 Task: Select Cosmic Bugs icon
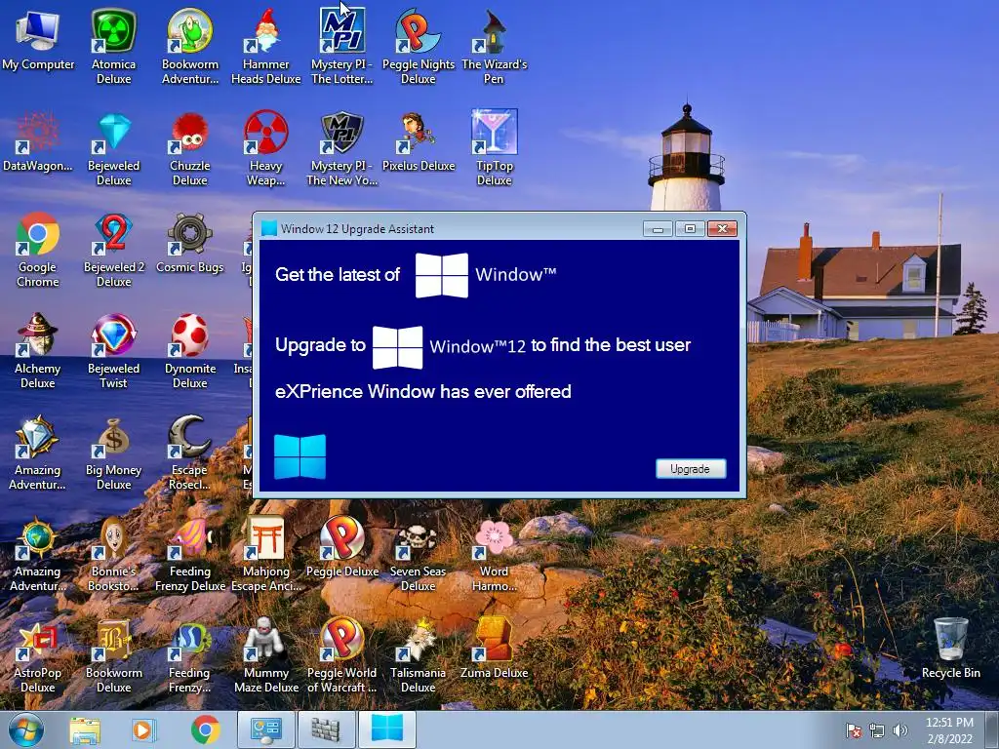(x=190, y=243)
